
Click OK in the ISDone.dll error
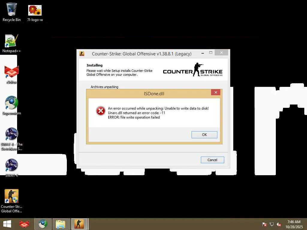pos(204,135)
